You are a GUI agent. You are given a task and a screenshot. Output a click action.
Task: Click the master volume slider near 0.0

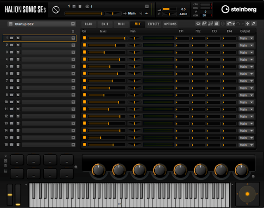[x=169, y=9]
